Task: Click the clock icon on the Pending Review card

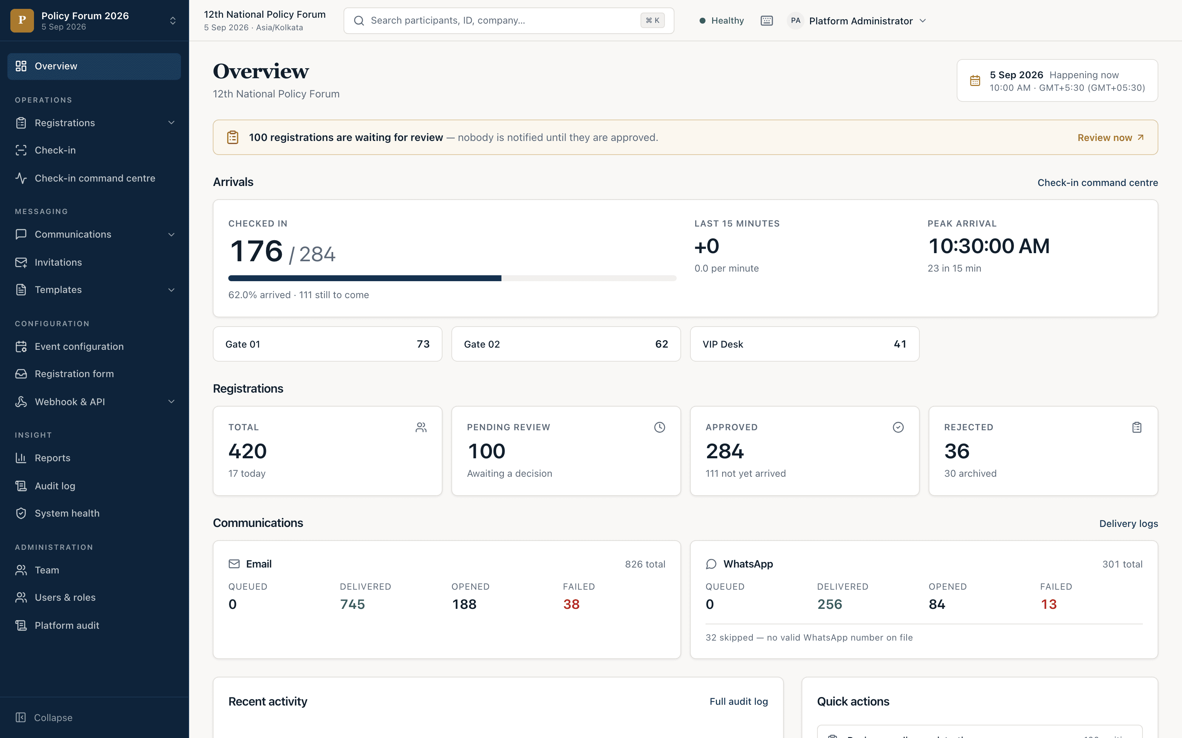Action: (x=659, y=427)
